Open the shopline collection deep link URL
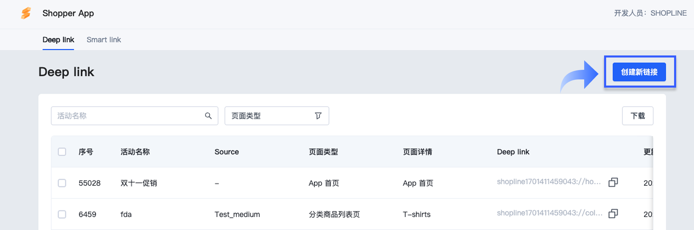694x230 pixels. point(549,213)
